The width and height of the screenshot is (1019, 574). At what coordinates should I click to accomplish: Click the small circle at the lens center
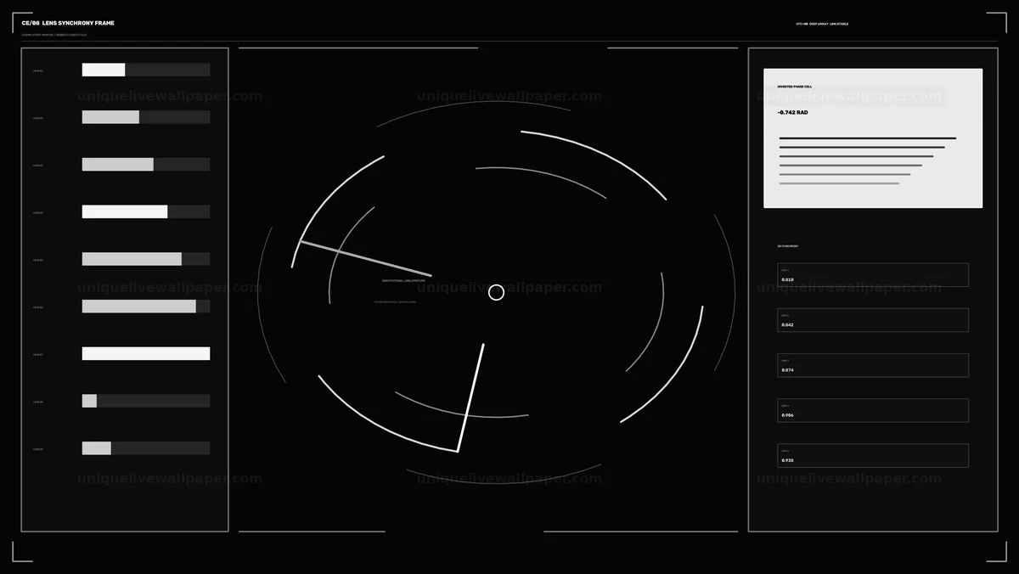click(x=497, y=292)
